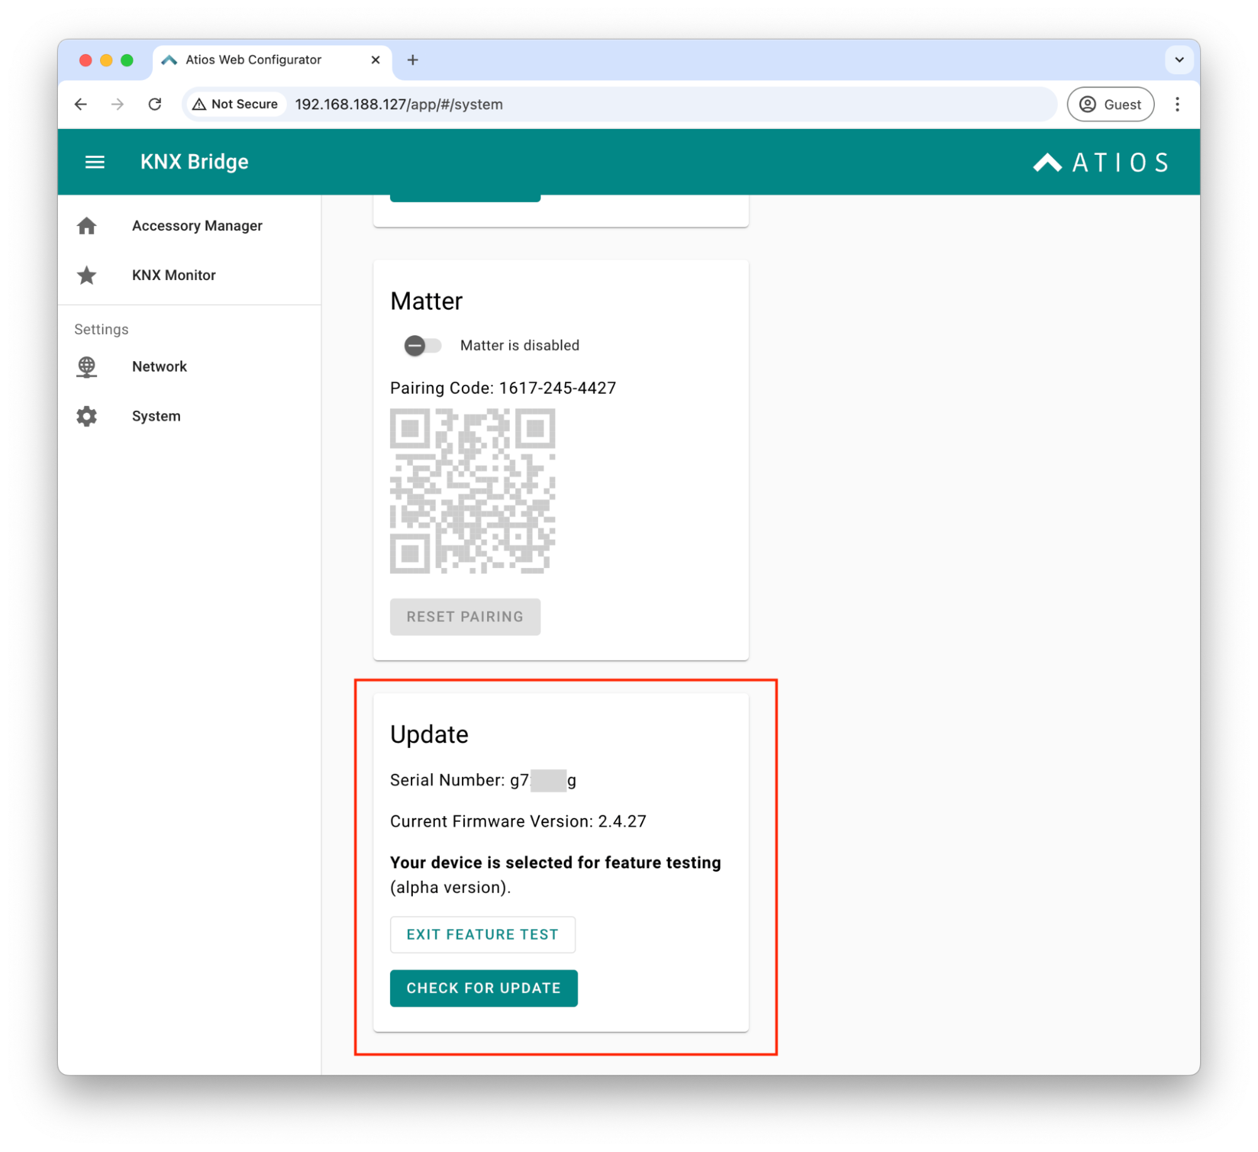The width and height of the screenshot is (1258, 1152).
Task: Click the Reset Pairing button
Action: (464, 616)
